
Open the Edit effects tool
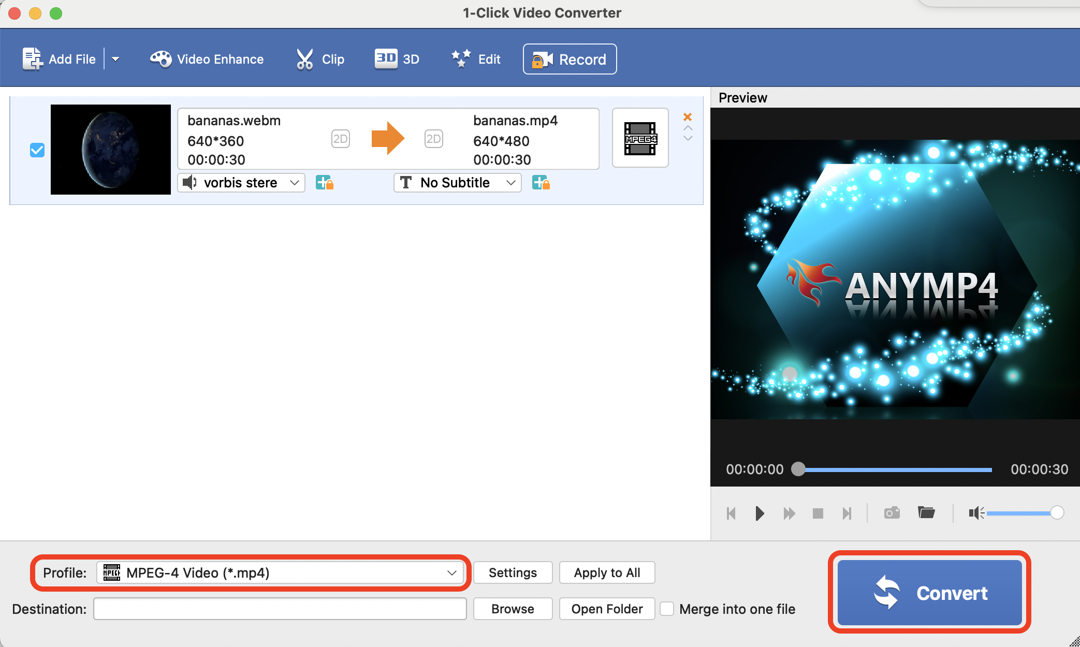click(x=475, y=59)
